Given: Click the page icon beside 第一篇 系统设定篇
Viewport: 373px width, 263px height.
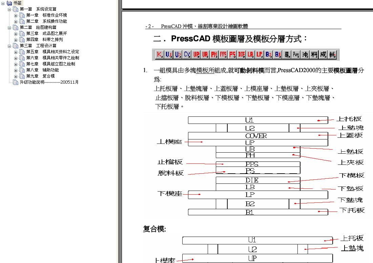Looking at the screenshot, I should coord(16,9).
